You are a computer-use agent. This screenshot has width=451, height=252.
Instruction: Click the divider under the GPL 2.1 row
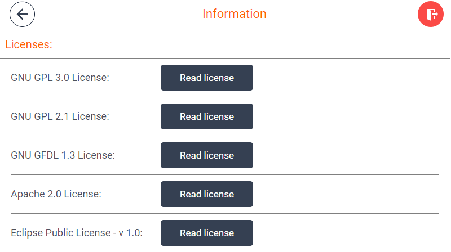pyautogui.click(x=225, y=136)
